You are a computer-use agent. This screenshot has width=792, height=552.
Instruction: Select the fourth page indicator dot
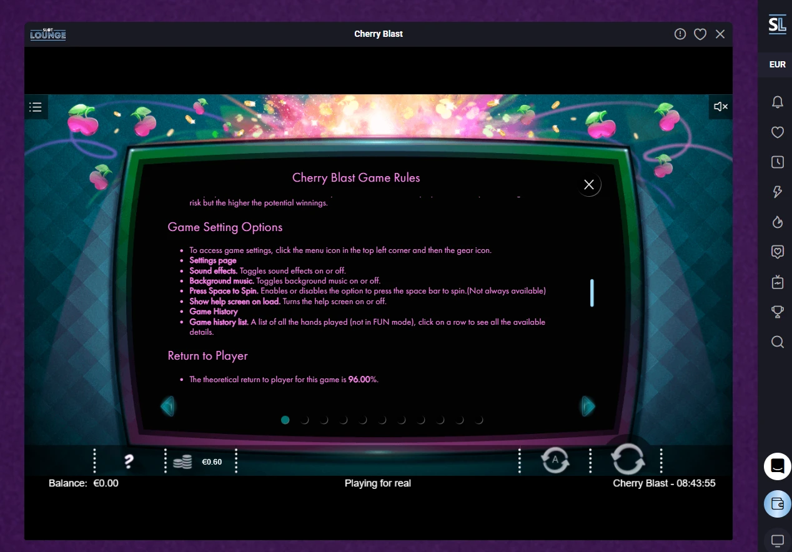pos(344,420)
